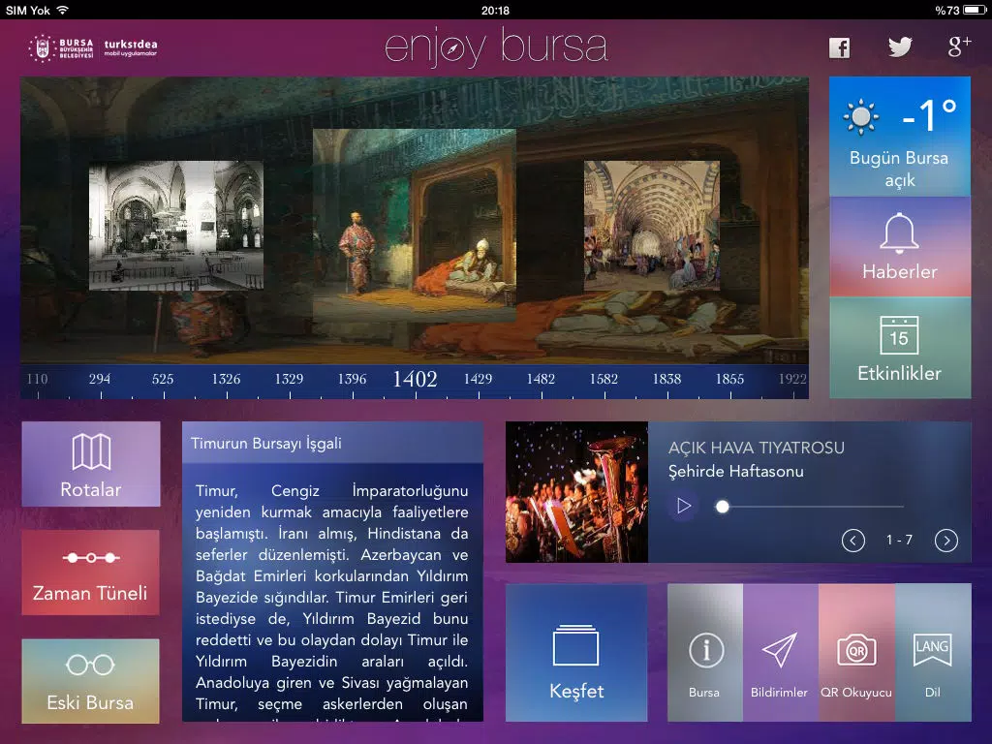Open Dil language flag icon
Viewport: 992px width, 744px height.
933,652
